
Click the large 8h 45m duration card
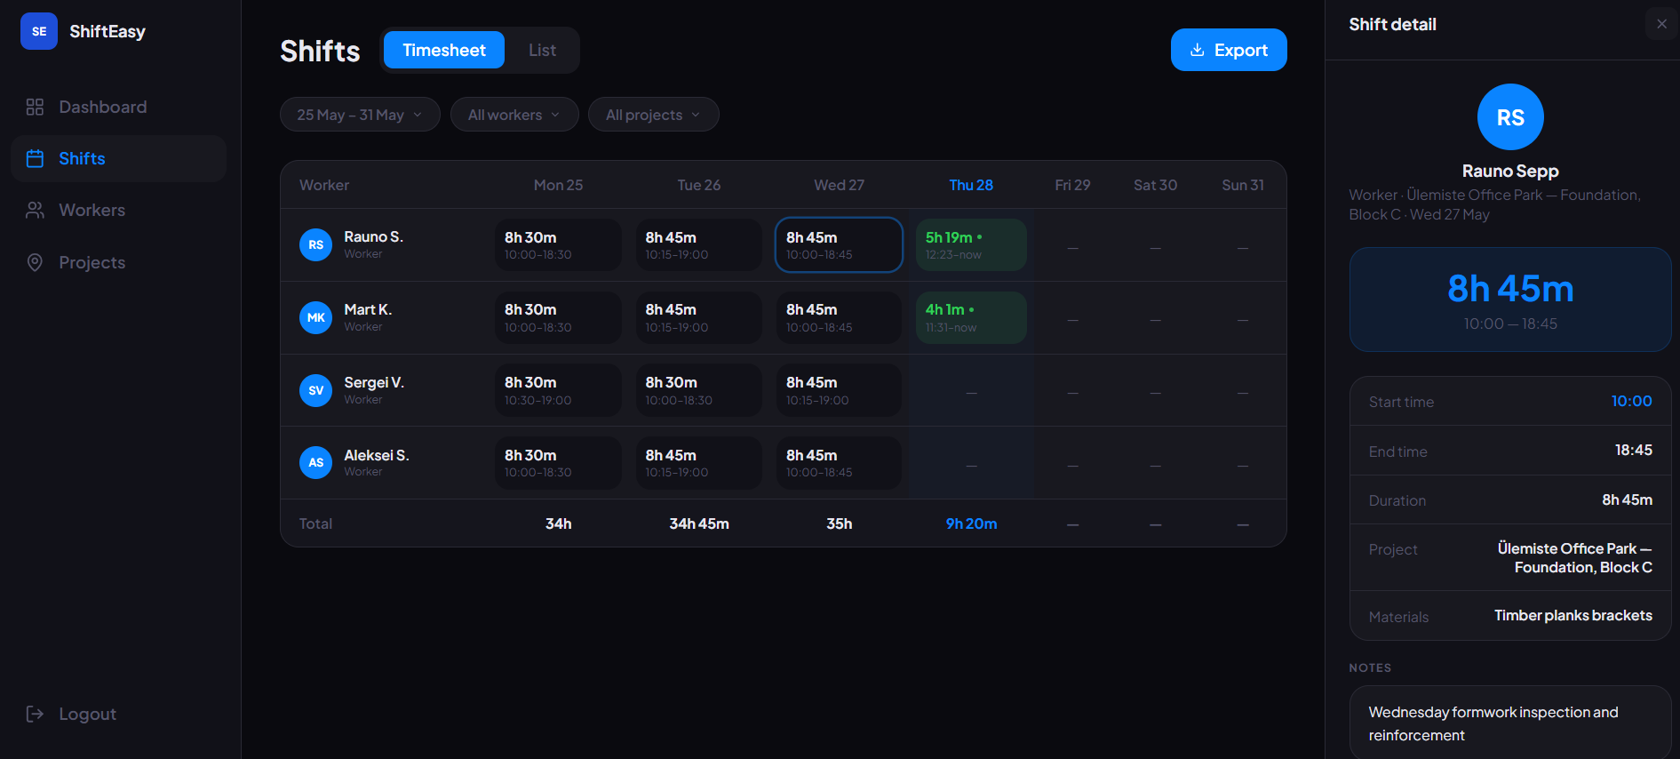pos(1510,300)
